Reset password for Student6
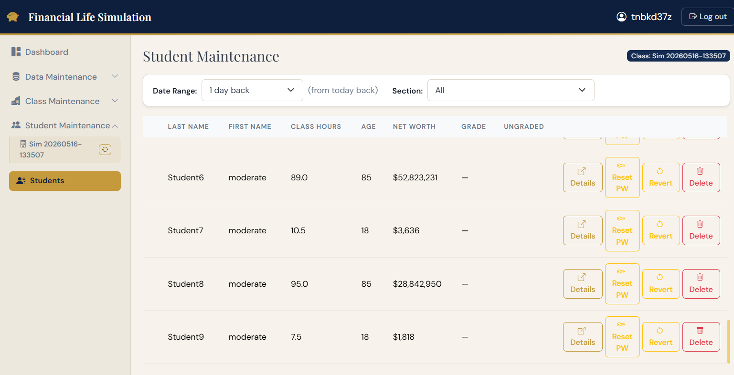The width and height of the screenshot is (734, 375). [622, 177]
